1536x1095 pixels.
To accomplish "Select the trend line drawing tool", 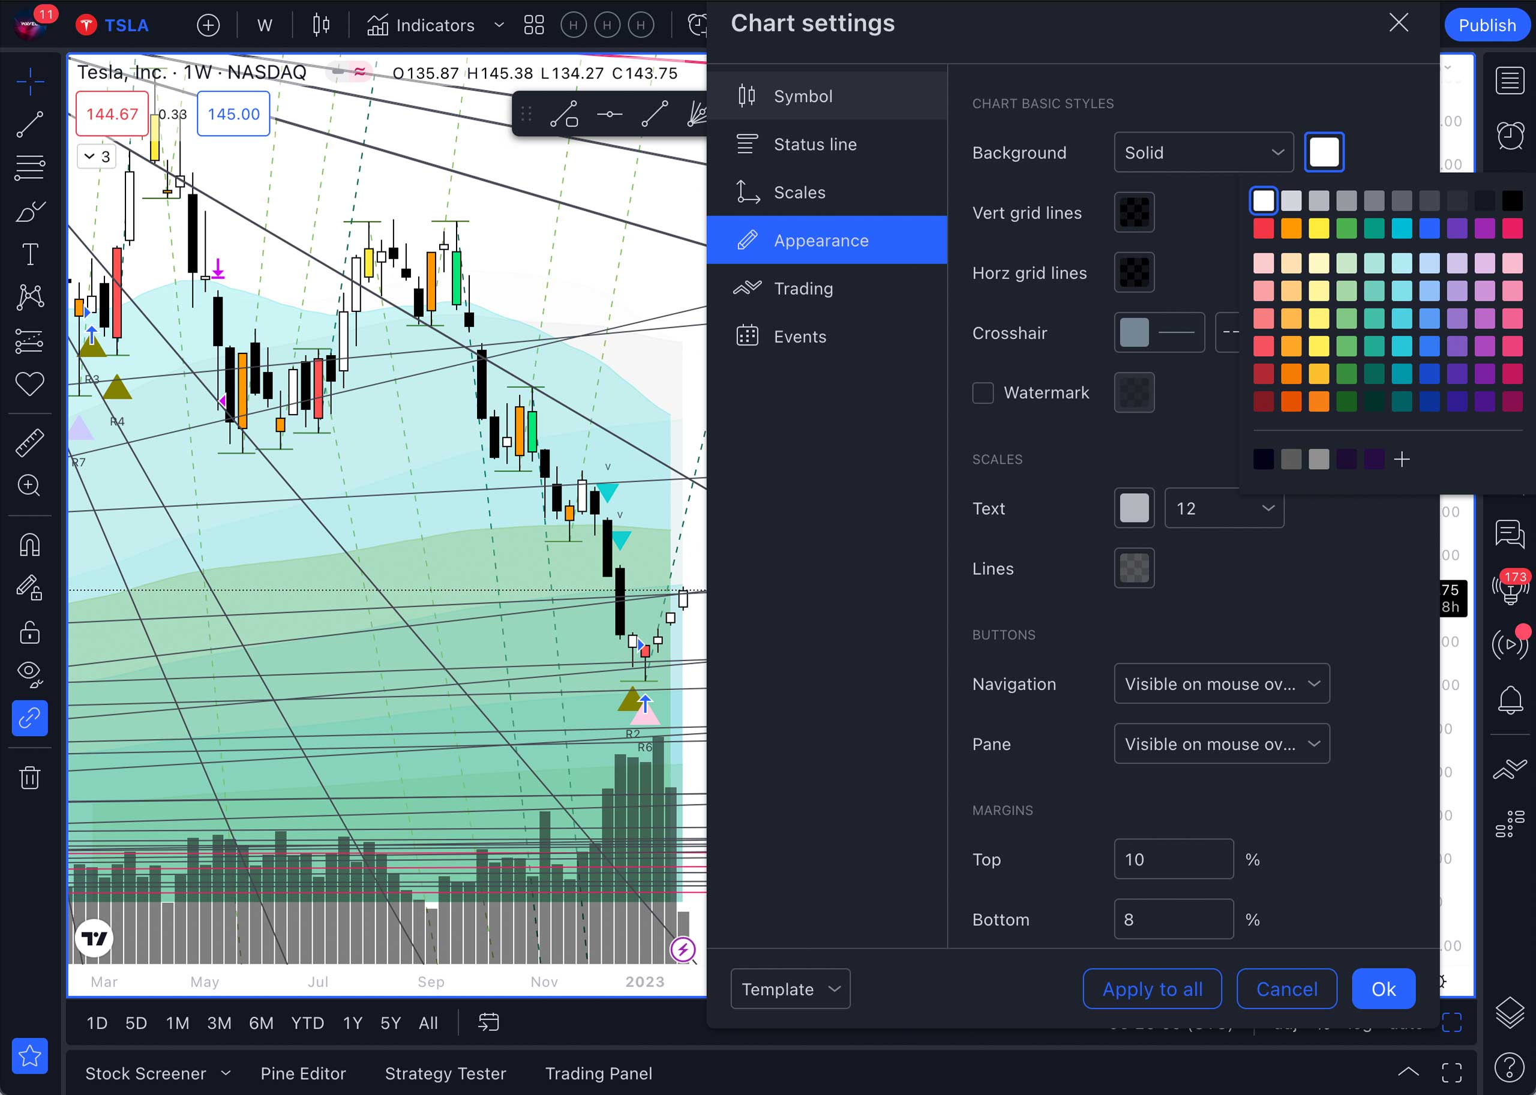I will [x=29, y=125].
